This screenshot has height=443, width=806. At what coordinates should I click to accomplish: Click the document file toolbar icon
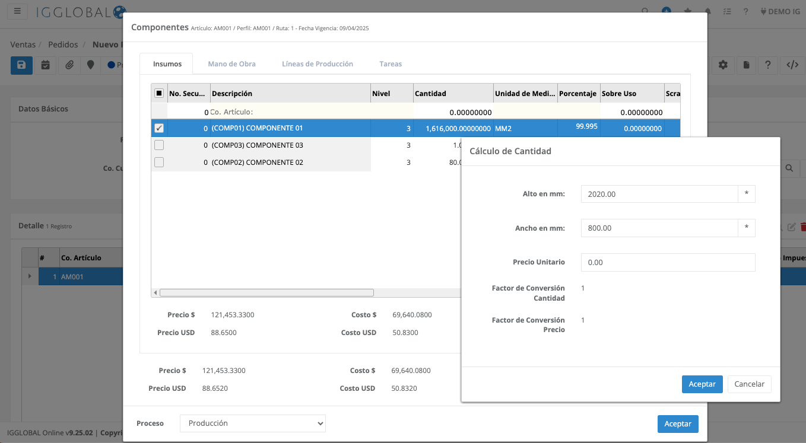(x=746, y=65)
